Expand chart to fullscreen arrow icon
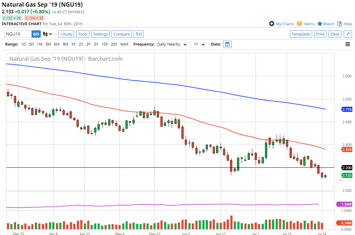 click(x=348, y=34)
